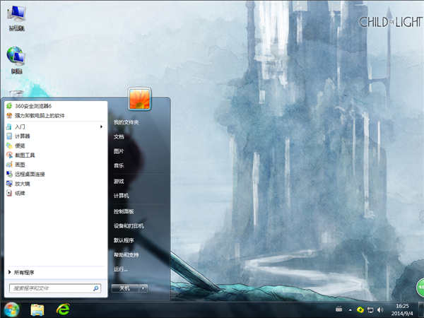
Task: Open Windows Explorer from the taskbar
Action: pos(37,309)
